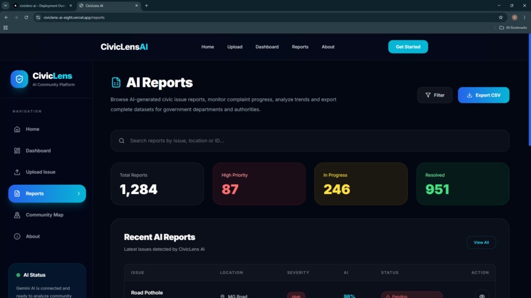531x298 pixels.
Task: Open Reports in the top navigation
Action: [x=300, y=47]
